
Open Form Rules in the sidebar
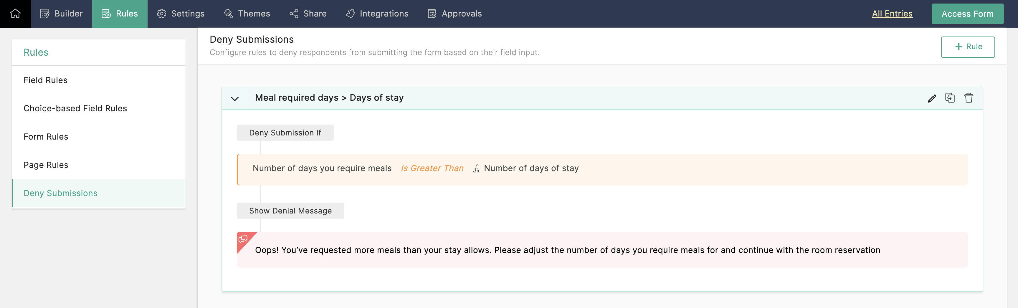click(46, 137)
